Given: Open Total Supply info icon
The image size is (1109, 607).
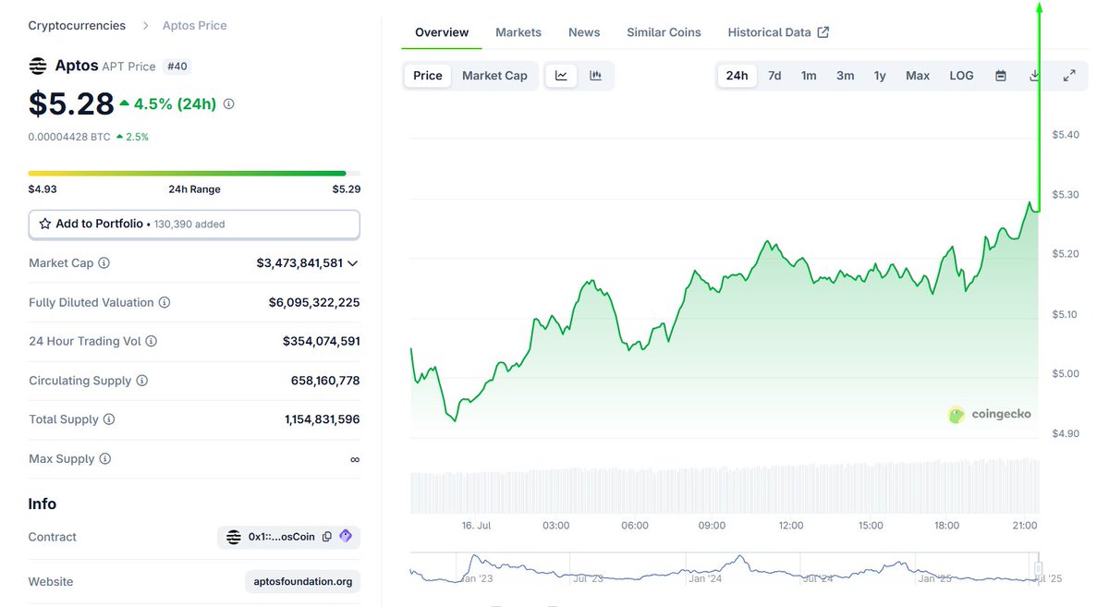Looking at the screenshot, I should coord(109,419).
